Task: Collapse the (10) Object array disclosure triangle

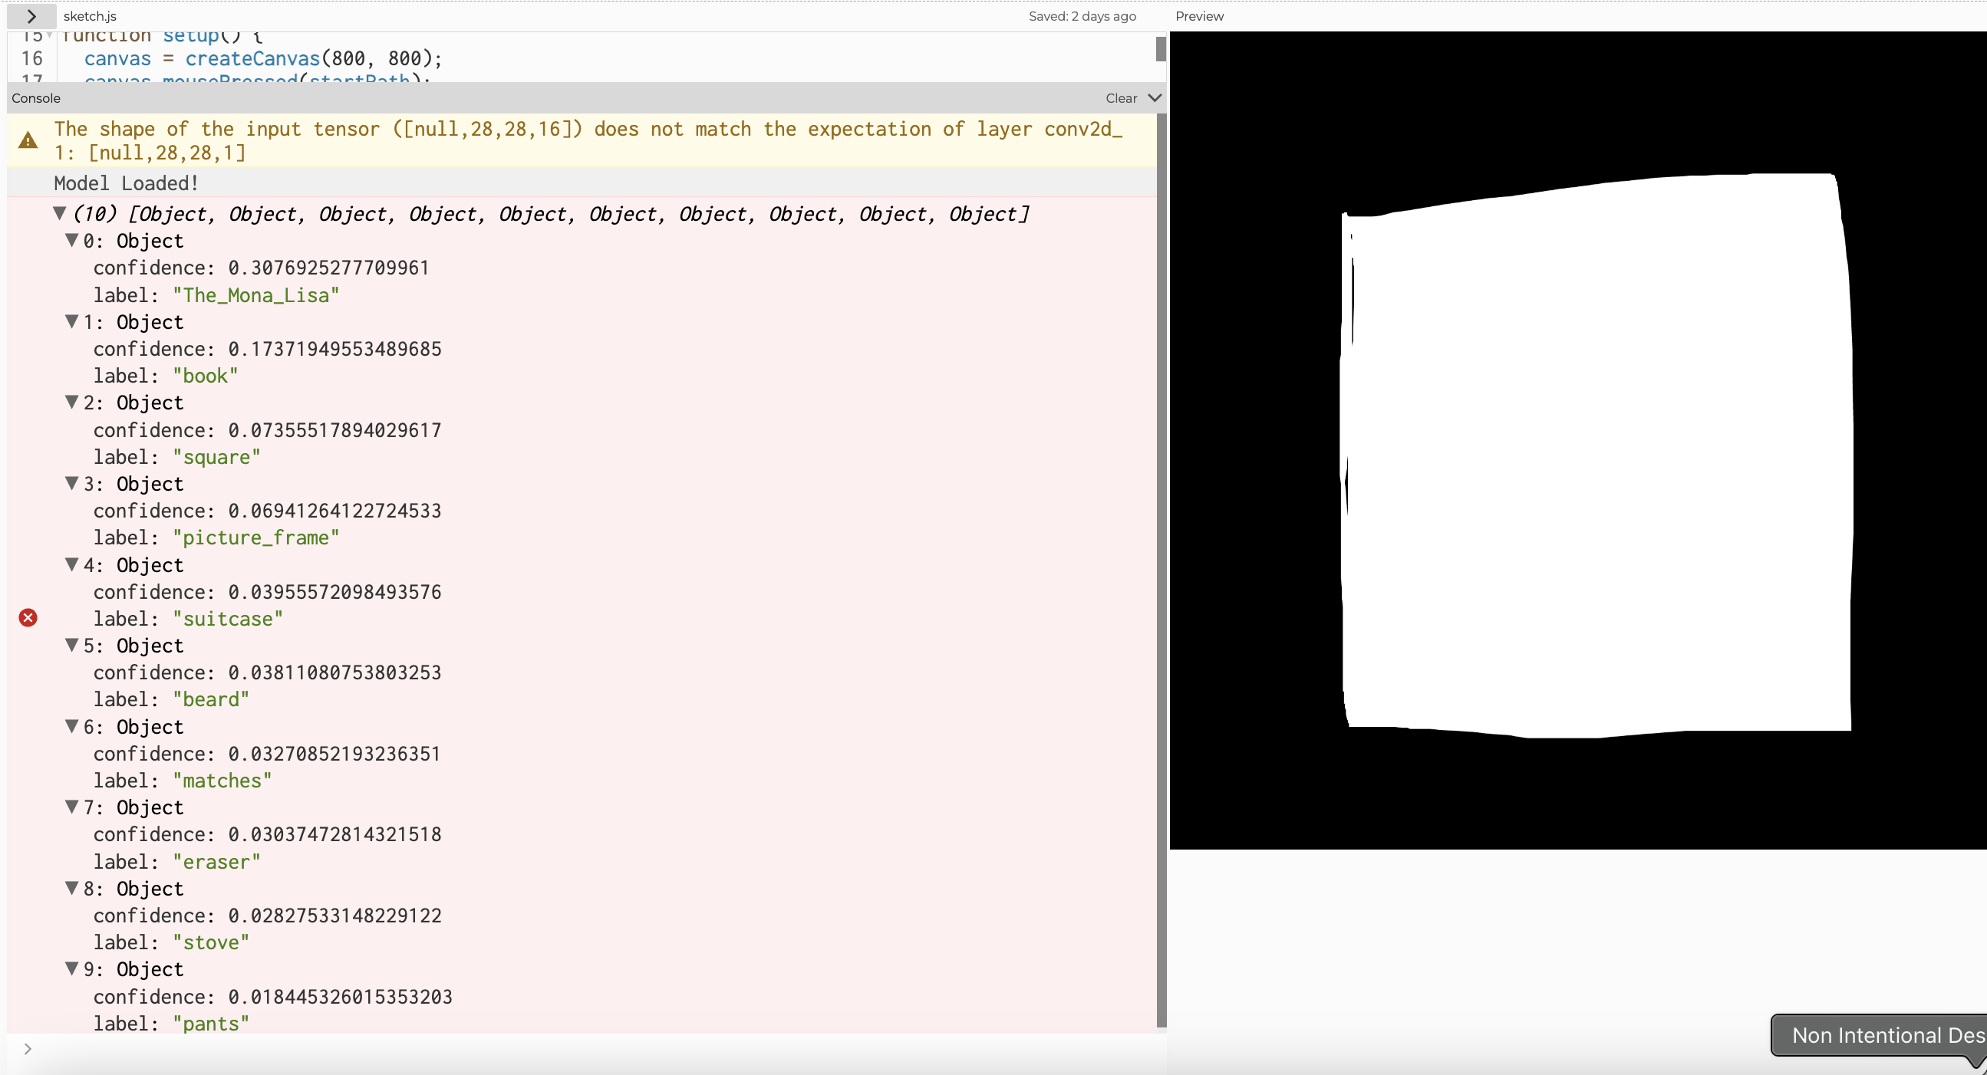Action: click(59, 214)
